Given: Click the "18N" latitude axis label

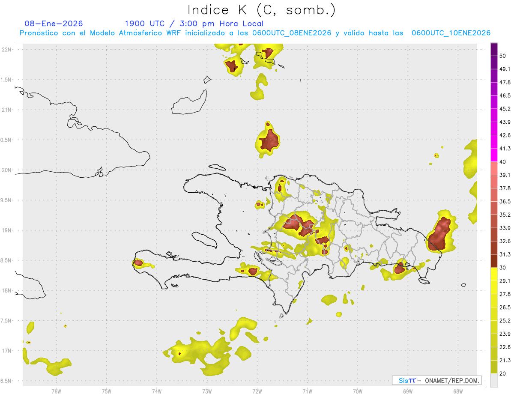Looking at the screenshot, I should tap(7, 291).
